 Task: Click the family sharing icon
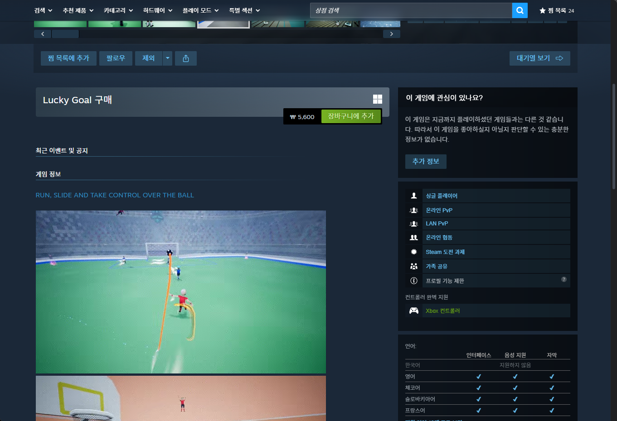pos(414,266)
